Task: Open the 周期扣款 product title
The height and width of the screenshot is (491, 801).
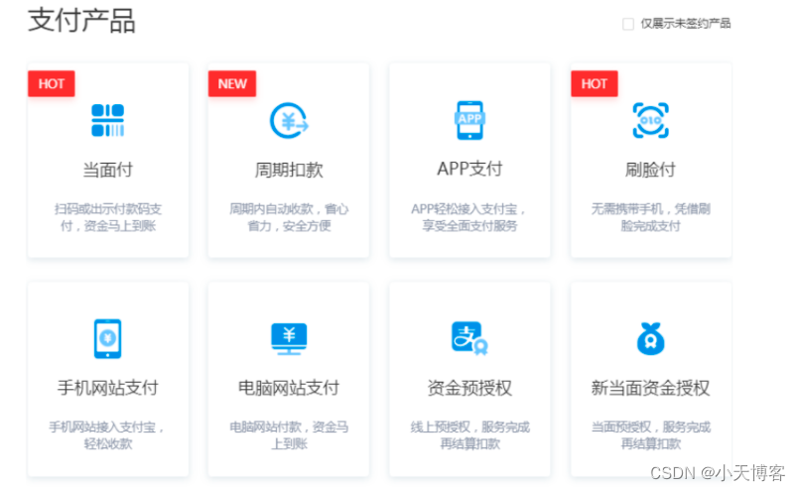Action: (x=289, y=170)
